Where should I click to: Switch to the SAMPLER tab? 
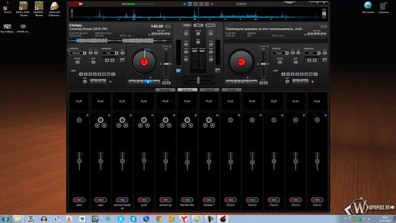187,90
